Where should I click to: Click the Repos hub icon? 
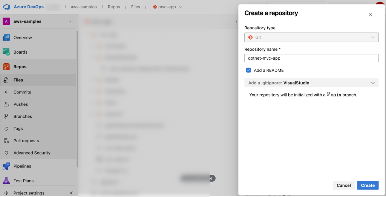(6, 67)
